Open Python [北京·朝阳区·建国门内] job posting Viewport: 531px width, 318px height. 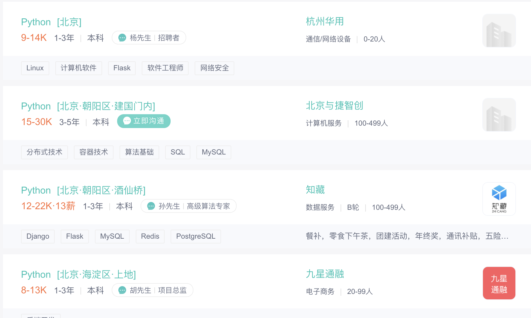point(88,106)
